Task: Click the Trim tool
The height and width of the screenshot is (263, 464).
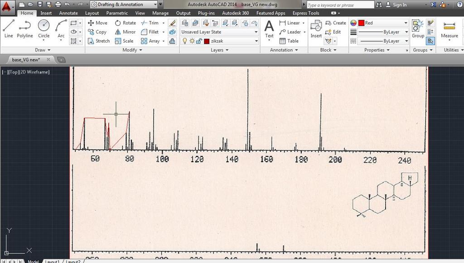Action: [x=150, y=23]
